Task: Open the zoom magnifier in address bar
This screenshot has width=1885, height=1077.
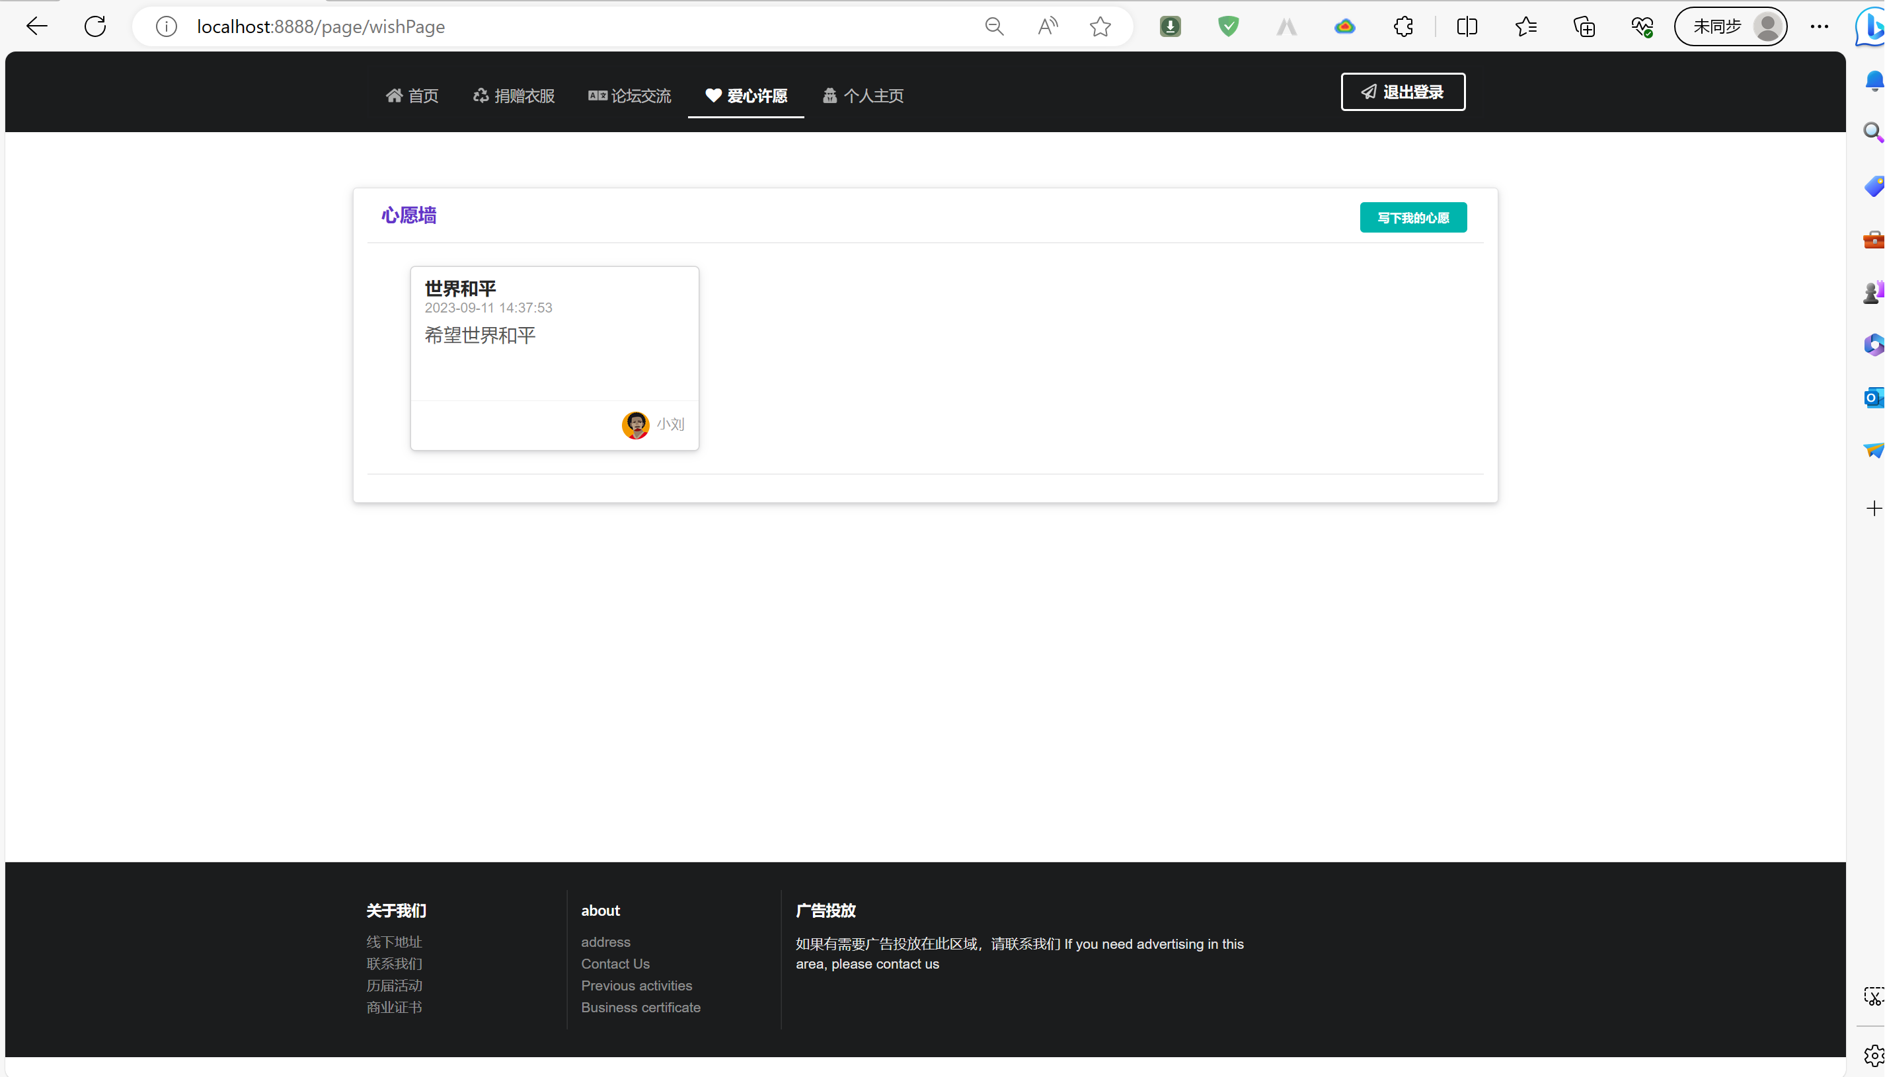Action: click(x=993, y=26)
